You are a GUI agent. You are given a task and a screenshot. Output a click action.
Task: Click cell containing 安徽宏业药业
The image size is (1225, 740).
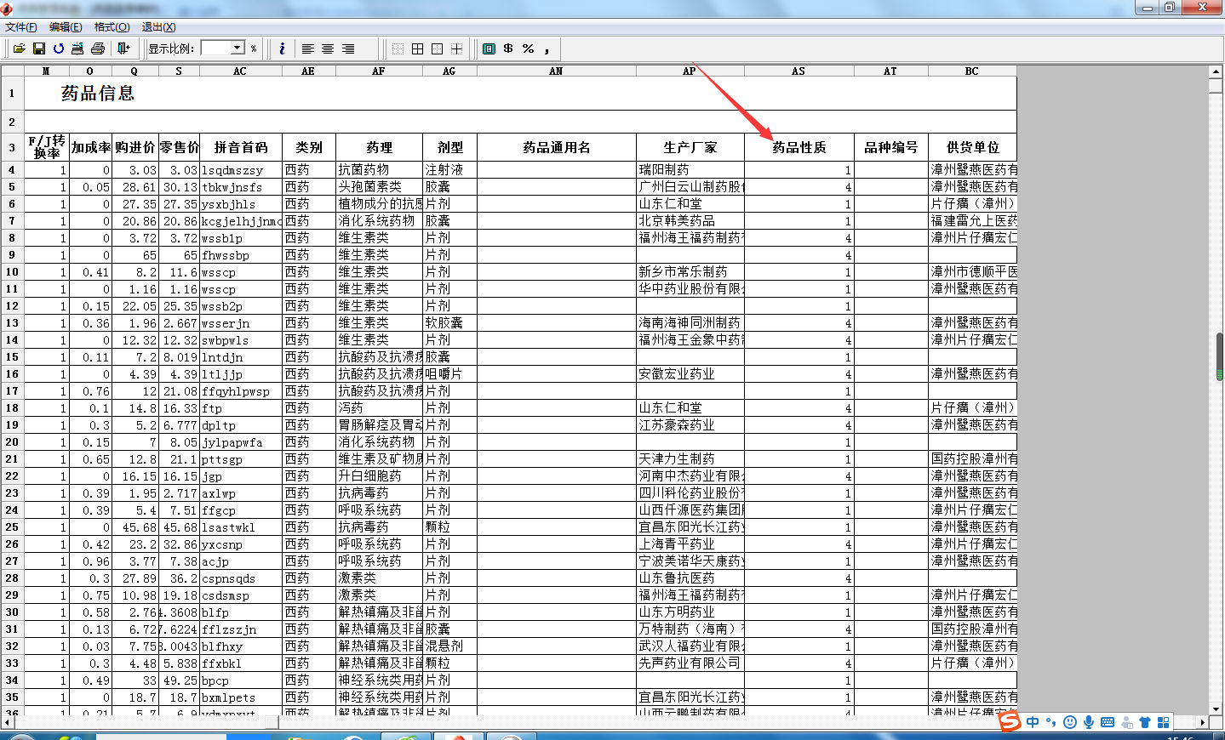(x=690, y=374)
